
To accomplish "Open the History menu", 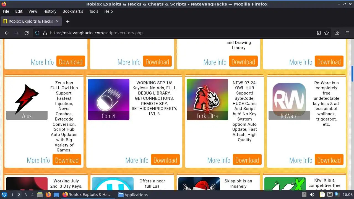I will coord(50,11).
